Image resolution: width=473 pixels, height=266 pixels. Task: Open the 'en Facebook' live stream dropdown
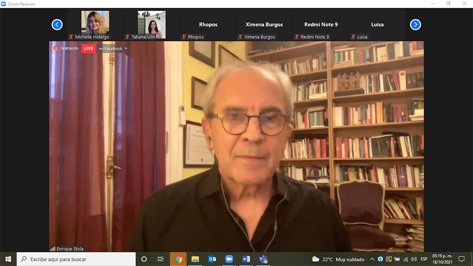pos(113,48)
